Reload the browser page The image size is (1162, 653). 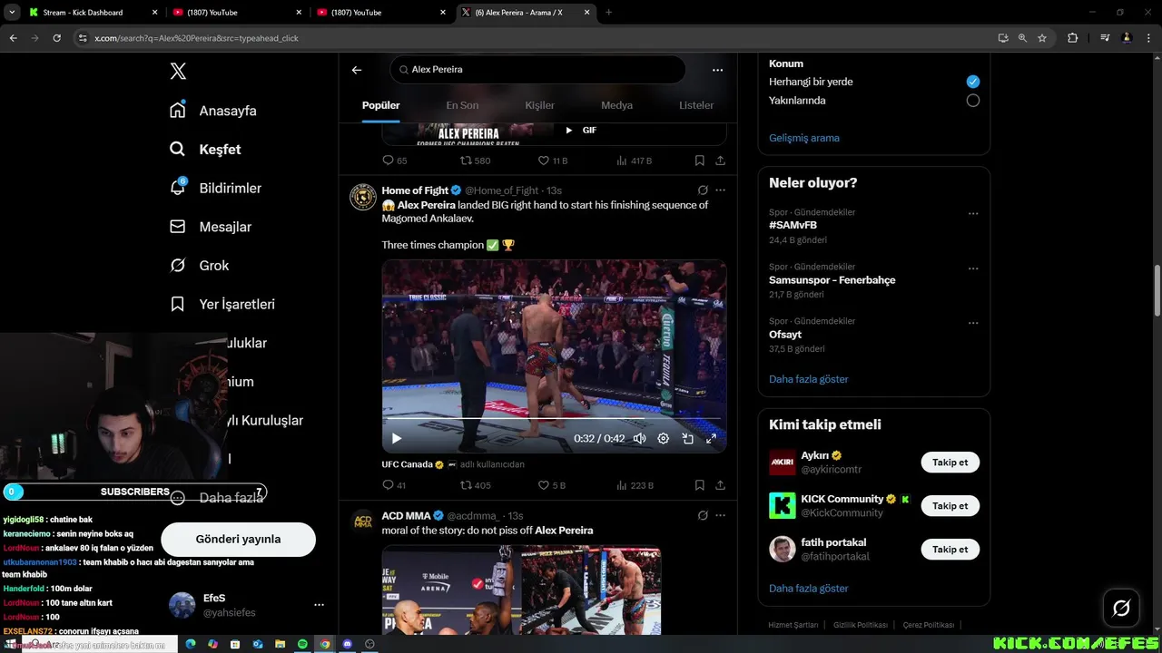point(56,38)
